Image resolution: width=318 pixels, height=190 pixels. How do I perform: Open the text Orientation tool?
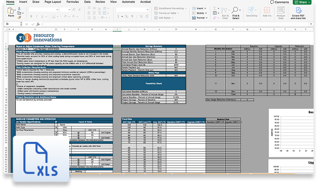(x=103, y=17)
